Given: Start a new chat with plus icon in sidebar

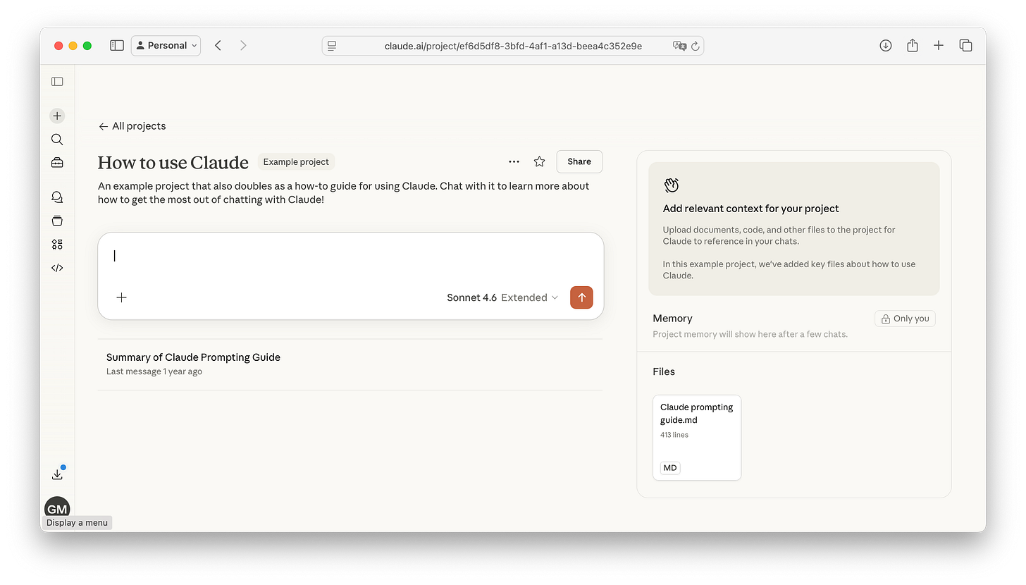Looking at the screenshot, I should [57, 116].
